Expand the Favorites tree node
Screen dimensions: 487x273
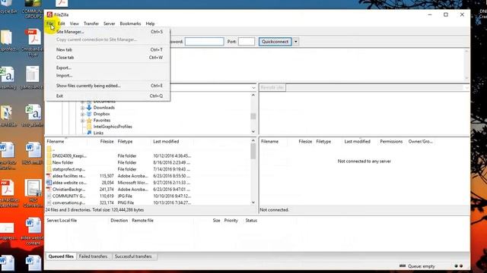pyautogui.click(x=83, y=121)
